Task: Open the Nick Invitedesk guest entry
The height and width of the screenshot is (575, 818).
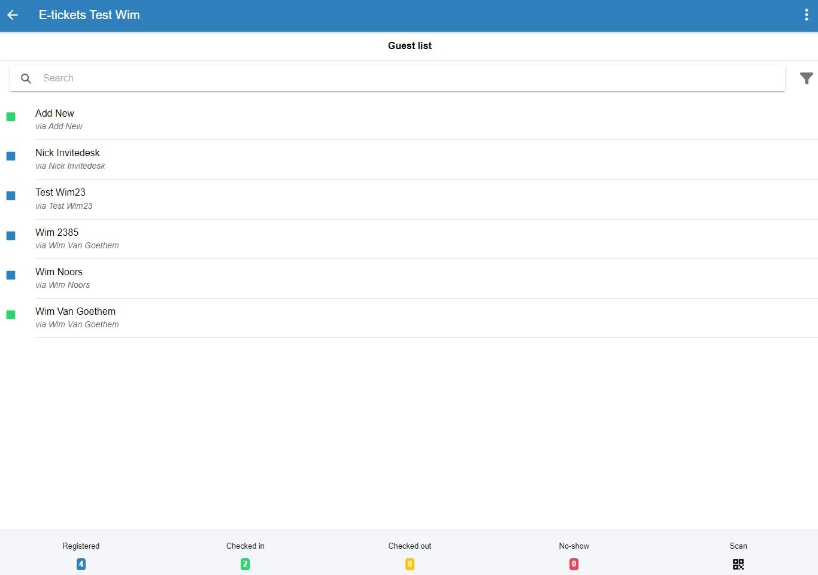Action: pos(409,159)
